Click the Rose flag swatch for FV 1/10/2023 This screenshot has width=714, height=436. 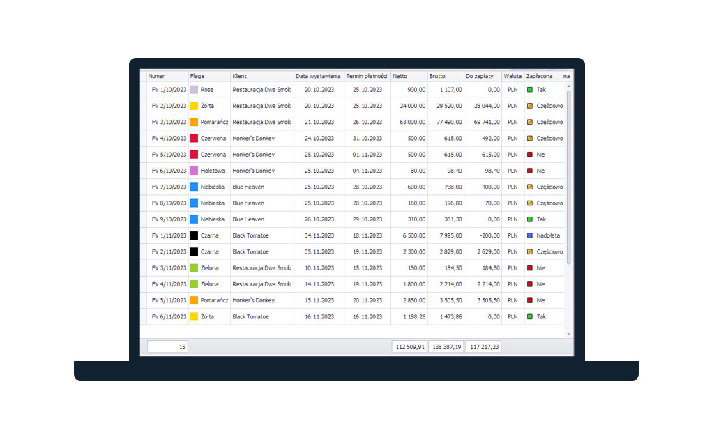coord(194,90)
